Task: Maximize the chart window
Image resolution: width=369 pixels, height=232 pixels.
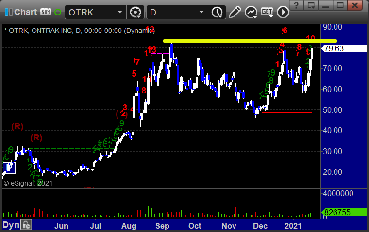Action: click(340, 5)
